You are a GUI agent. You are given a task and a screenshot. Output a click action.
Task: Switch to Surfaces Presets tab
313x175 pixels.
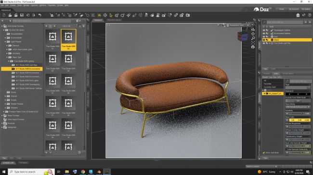pyautogui.click(x=267, y=73)
